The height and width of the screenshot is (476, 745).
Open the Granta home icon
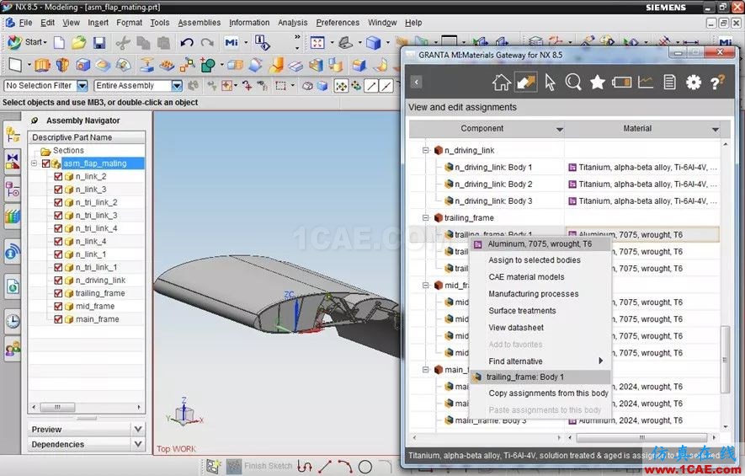(x=501, y=83)
